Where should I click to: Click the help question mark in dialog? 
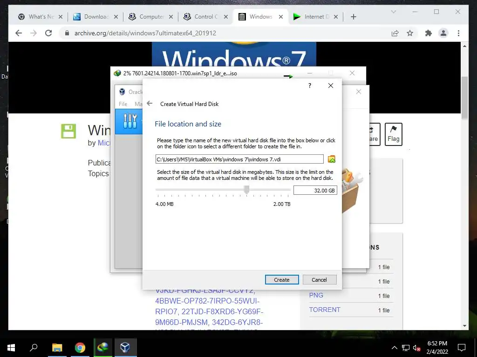point(310,86)
